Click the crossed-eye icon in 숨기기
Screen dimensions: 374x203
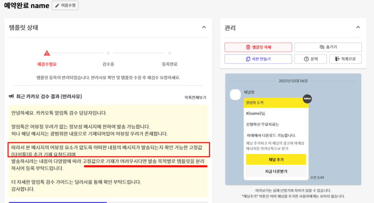coord(322,47)
